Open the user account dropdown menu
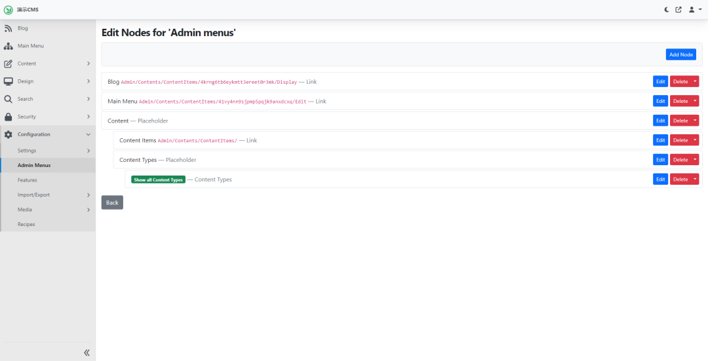 click(x=695, y=9)
